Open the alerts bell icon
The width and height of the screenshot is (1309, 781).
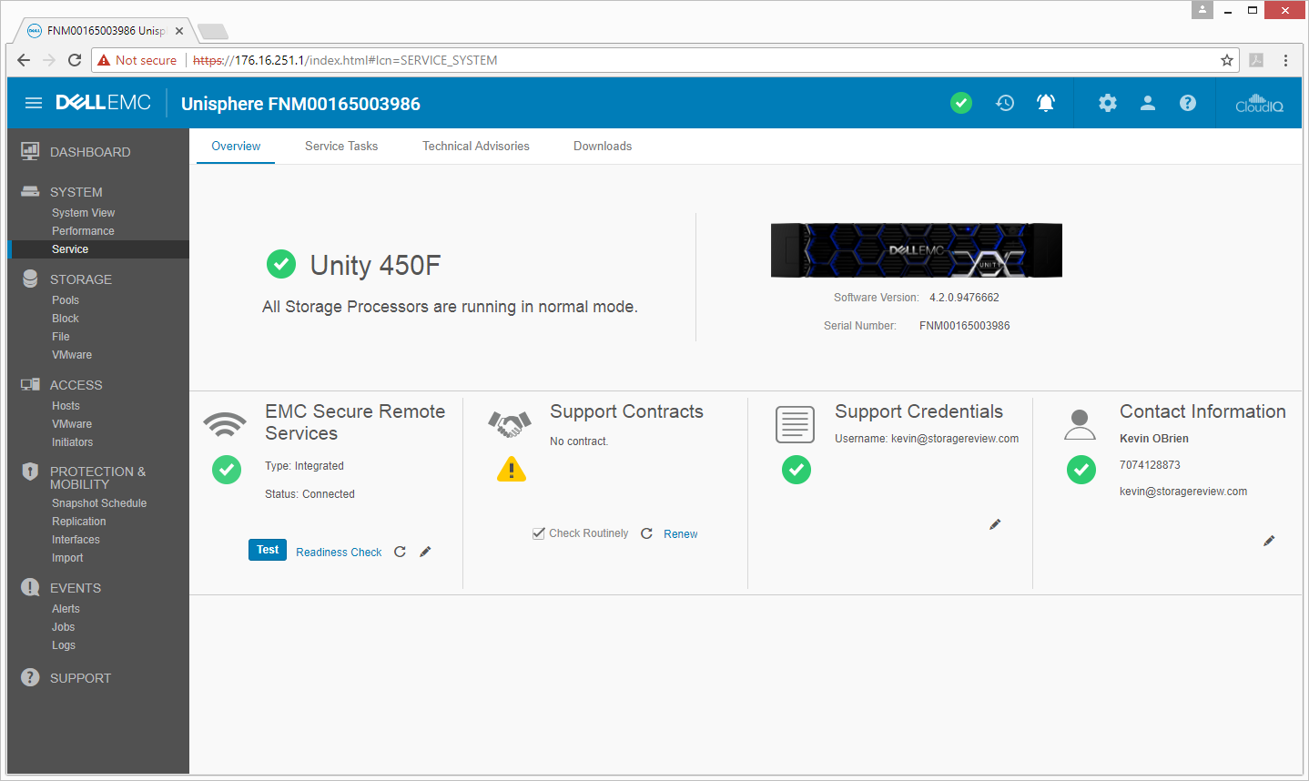click(1046, 103)
